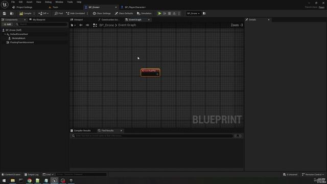Click binoculars Find in all Blueprints icon

click(238, 136)
